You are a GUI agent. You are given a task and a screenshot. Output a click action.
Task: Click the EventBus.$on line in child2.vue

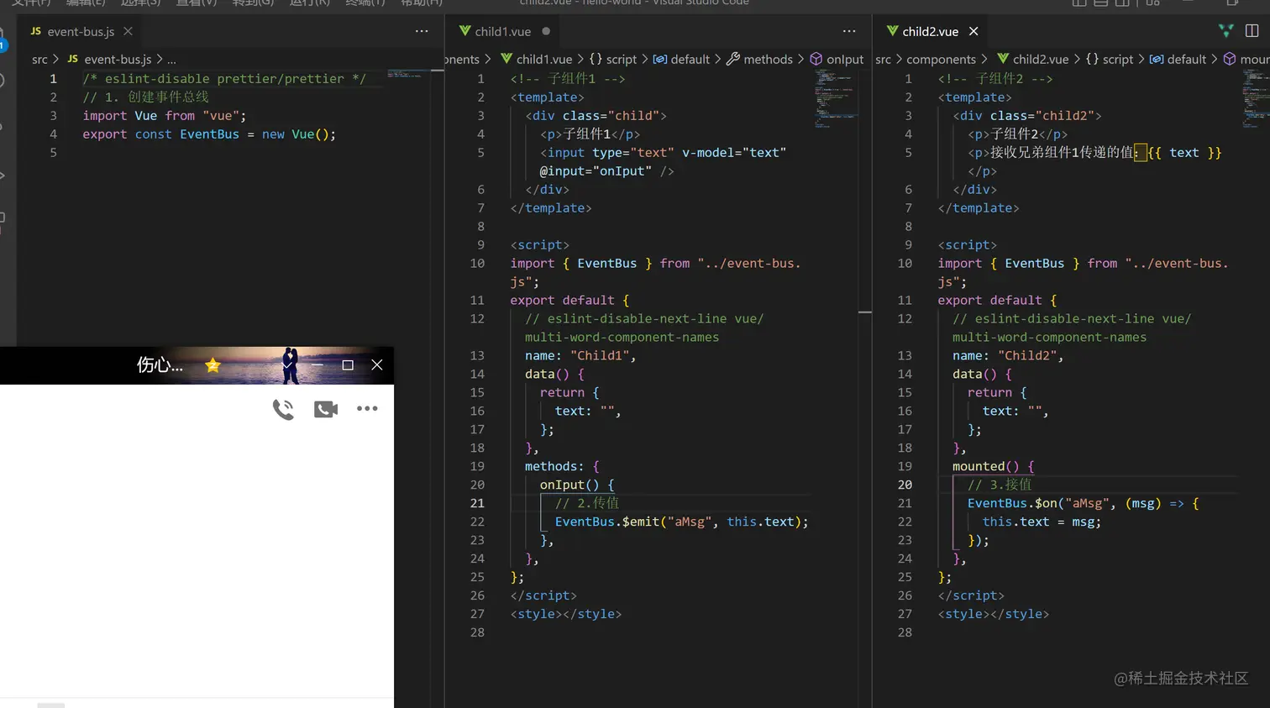1084,504
